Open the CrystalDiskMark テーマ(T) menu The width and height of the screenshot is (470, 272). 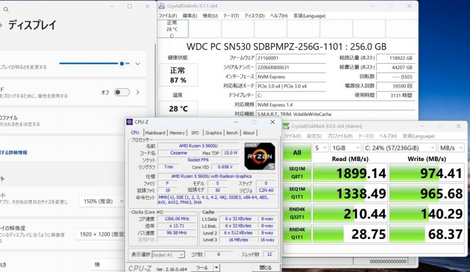[x=366, y=136]
